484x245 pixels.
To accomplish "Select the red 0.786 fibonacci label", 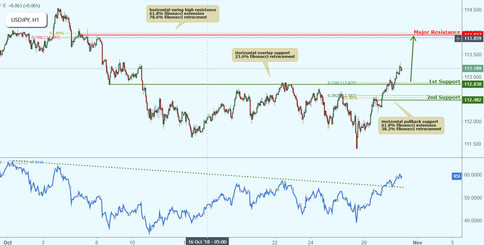I will click(46, 38).
